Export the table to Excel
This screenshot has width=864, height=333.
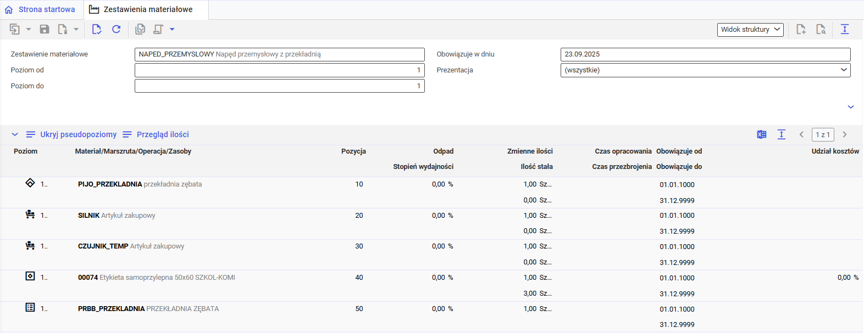(761, 134)
